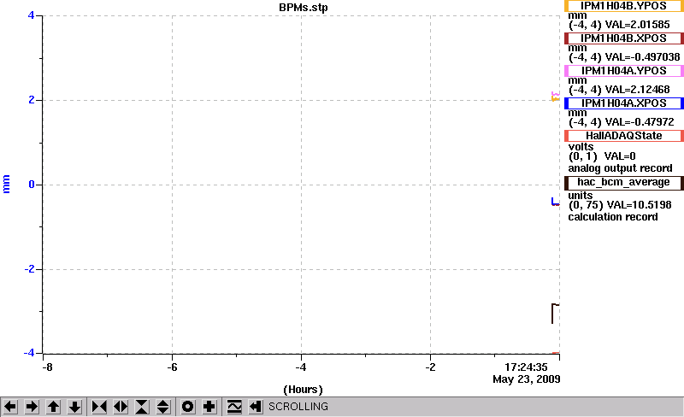Select the HallADAQState curve legend
Screen dimensions: 684x417
pos(624,136)
